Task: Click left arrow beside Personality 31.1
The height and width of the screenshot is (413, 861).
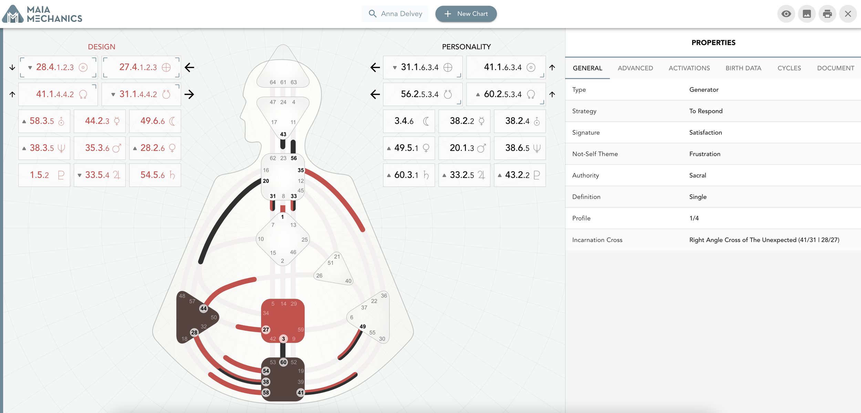Action: (375, 67)
